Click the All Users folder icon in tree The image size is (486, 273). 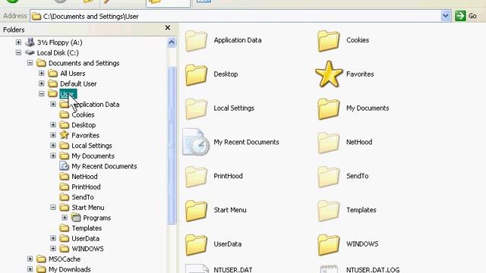click(x=53, y=74)
